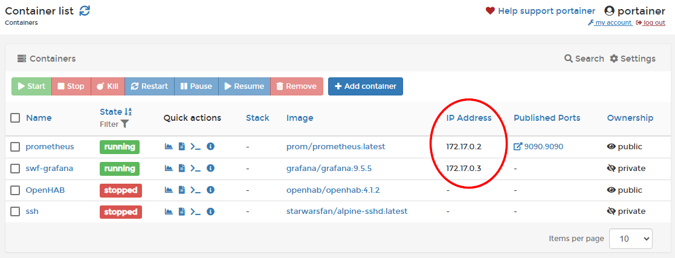Sort containers by State column
Viewport: 675px width, 258px height.
(x=116, y=112)
